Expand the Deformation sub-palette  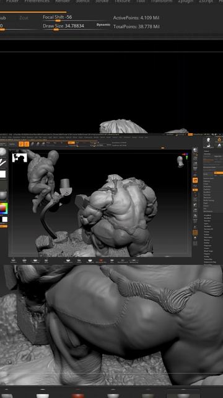tap(208, 238)
